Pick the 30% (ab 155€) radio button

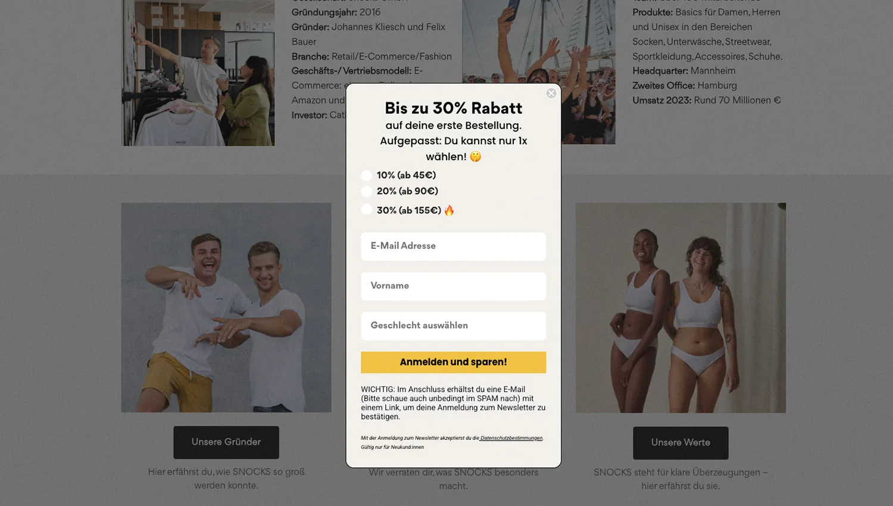pos(367,210)
